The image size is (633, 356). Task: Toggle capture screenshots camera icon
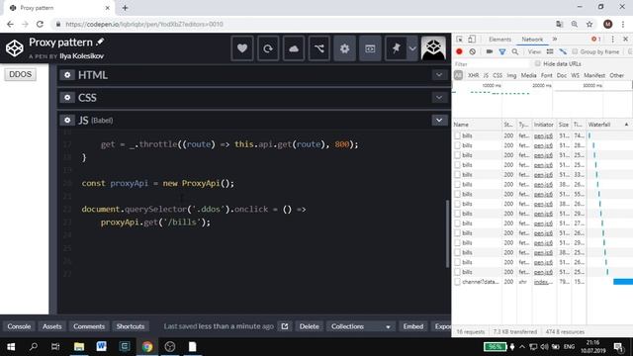pos(490,51)
